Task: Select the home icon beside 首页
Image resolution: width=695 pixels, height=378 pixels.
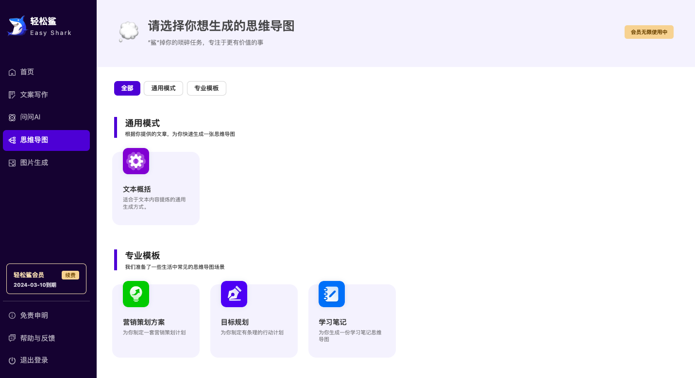Action: point(12,72)
